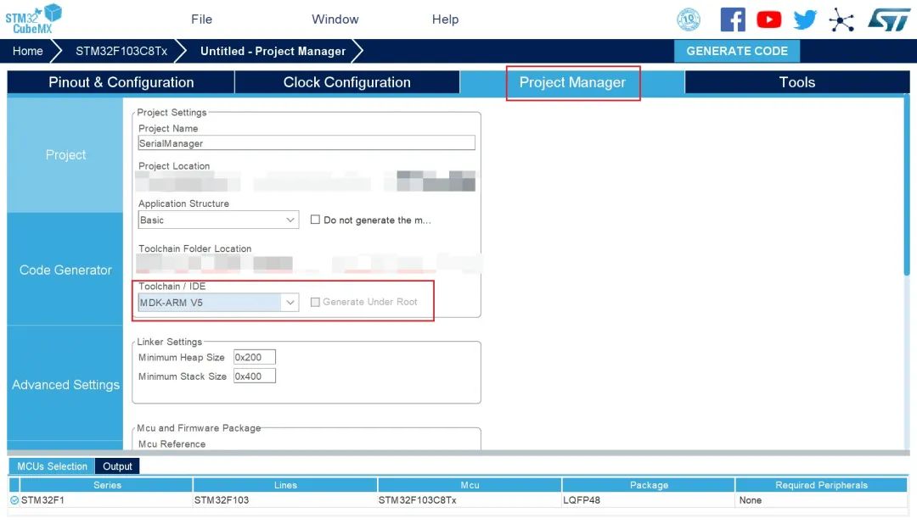
Task: Click the vertical scrollbar on right edge
Action: coord(907,184)
